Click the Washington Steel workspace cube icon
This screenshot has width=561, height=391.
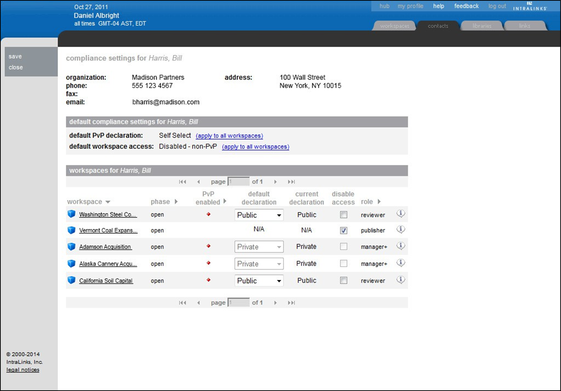pos(71,214)
